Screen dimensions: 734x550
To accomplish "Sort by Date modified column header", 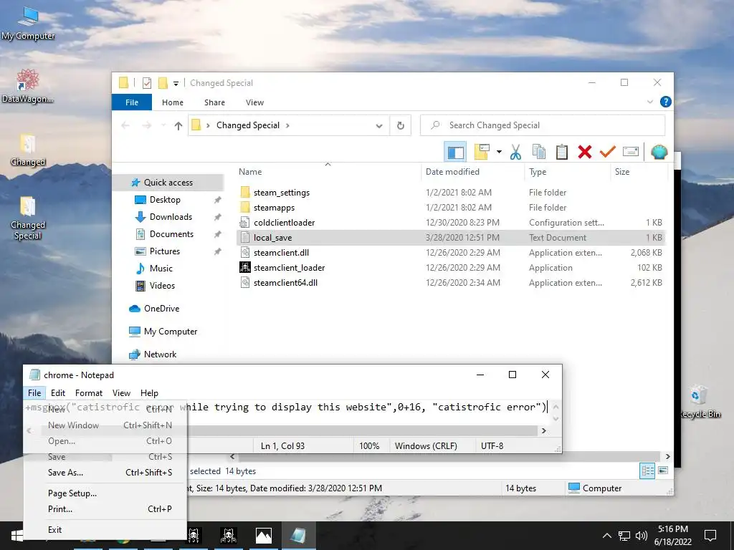I will 452,172.
